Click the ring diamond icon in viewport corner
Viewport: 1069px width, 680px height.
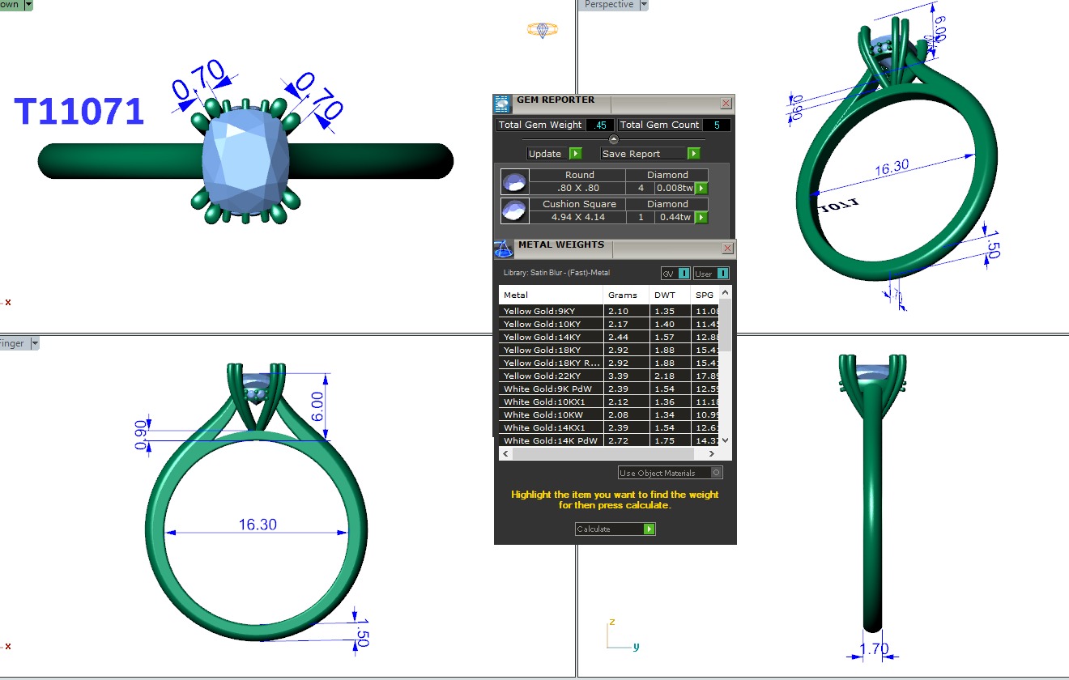pyautogui.click(x=543, y=30)
